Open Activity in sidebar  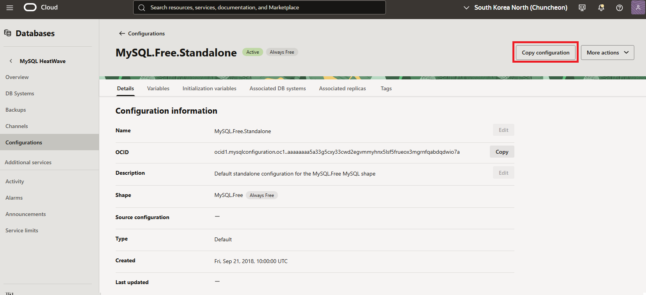15,181
